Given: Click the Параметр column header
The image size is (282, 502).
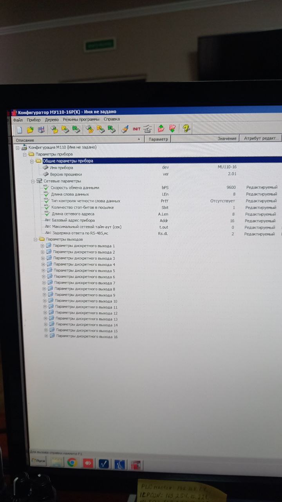Looking at the screenshot, I should pos(158,139).
